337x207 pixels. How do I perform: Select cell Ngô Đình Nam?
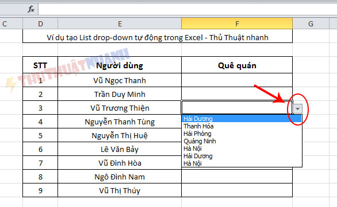[120, 177]
